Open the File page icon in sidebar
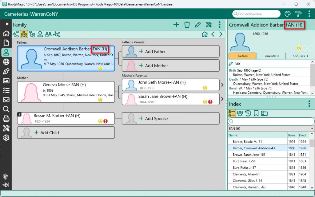The image size is (315, 197). click(x=6, y=43)
